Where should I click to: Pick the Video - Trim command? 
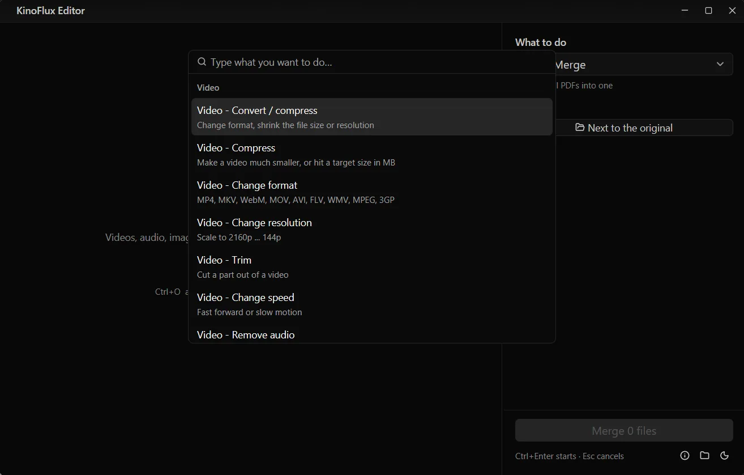(371, 266)
